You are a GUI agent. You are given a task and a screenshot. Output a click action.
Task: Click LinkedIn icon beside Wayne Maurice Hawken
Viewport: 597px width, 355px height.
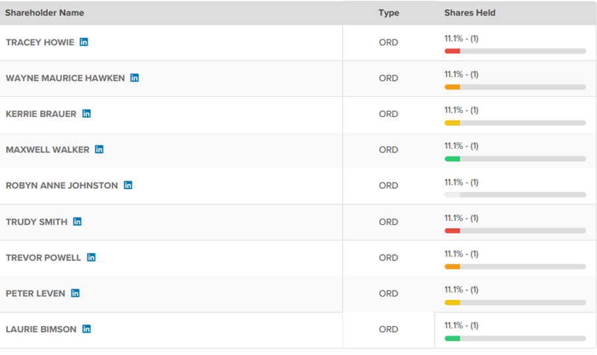coord(134,78)
